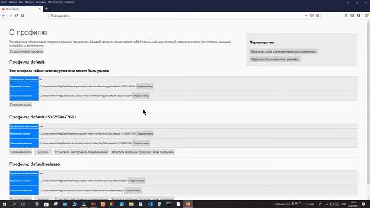
Task: Open the Windows notification center
Action: point(364,204)
